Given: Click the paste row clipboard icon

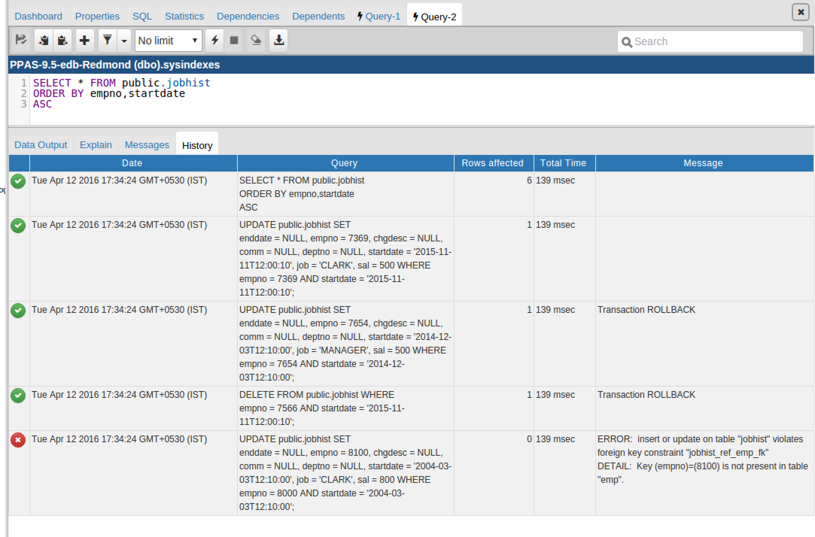Looking at the screenshot, I should click(62, 40).
